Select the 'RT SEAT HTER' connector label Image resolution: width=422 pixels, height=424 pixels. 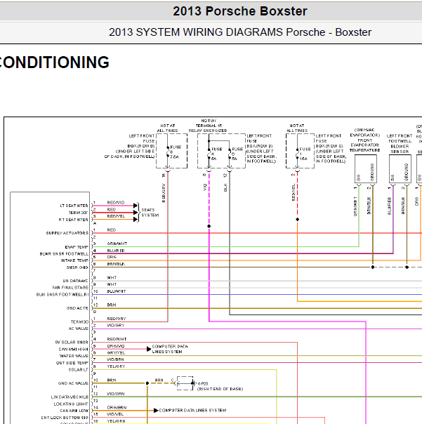[x=73, y=220]
